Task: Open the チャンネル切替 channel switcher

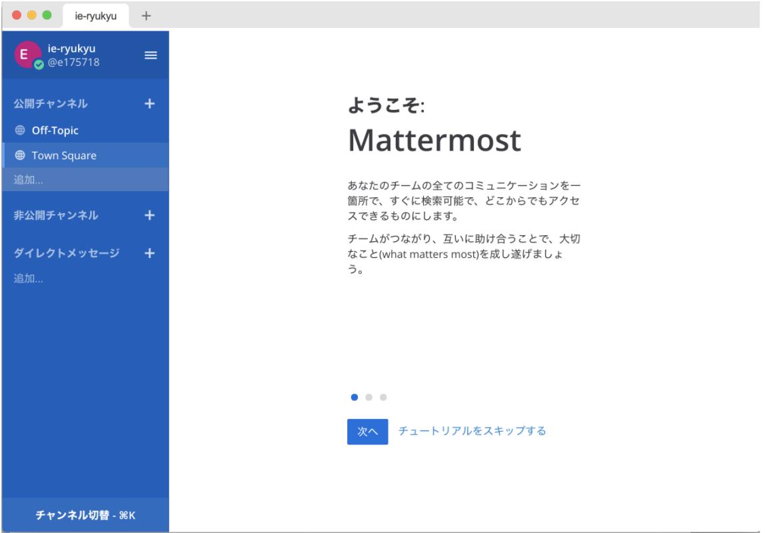Action: click(85, 516)
